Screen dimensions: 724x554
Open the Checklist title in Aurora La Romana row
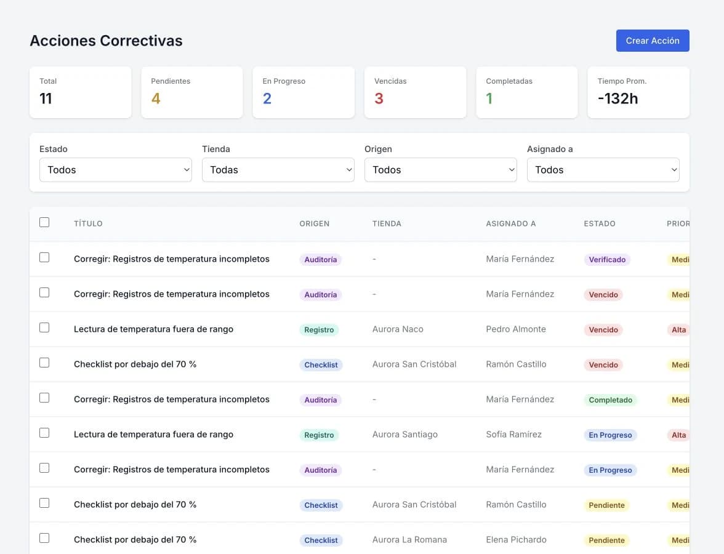(135, 540)
